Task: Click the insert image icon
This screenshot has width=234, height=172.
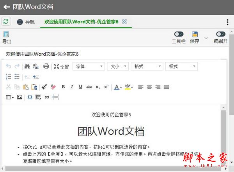Action: coord(19,97)
